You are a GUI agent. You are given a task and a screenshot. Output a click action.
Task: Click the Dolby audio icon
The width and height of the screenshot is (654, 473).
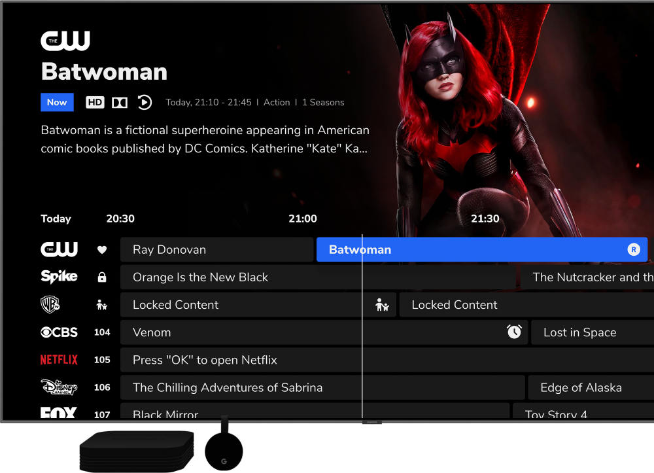tap(120, 102)
